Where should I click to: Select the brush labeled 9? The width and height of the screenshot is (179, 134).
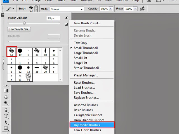pos(11,69)
